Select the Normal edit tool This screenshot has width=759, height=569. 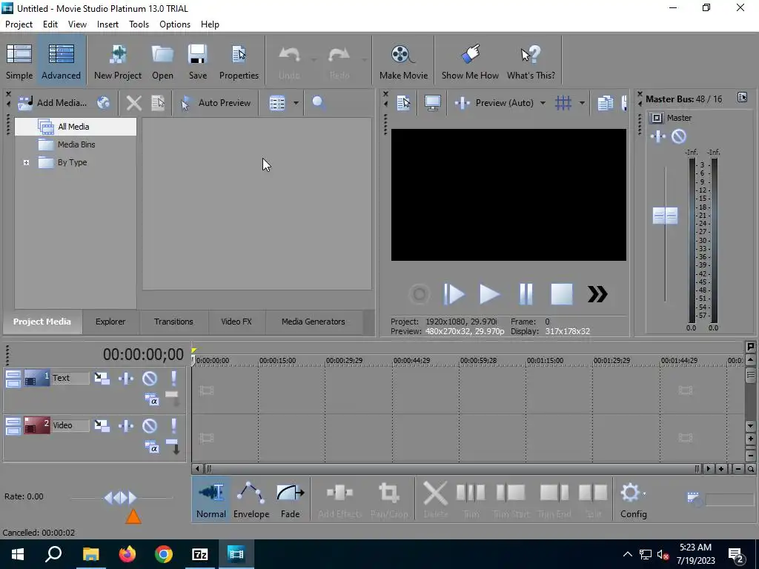tap(211, 499)
